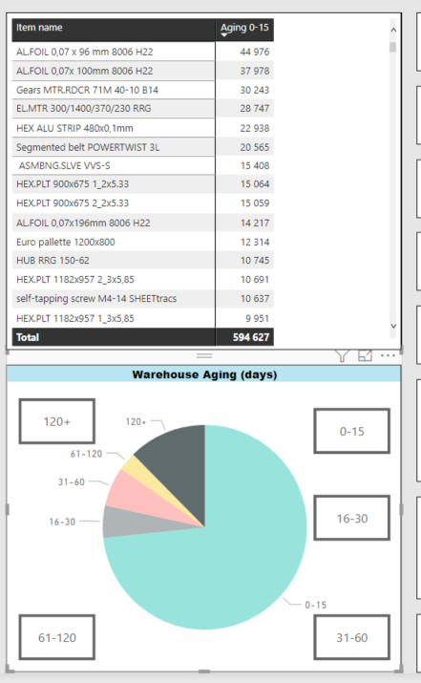Screen dimensions: 421x683
Task: Click the 61-120 pie data label
Action: (x=86, y=454)
